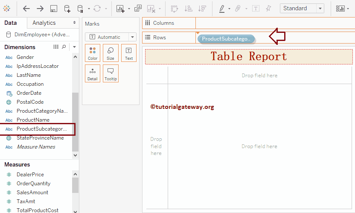This screenshot has height=213, width=355.
Task: Click the Color marks card
Action: click(93, 53)
